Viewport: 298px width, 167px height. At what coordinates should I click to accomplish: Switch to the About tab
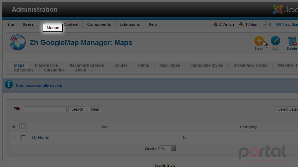pos(80,70)
